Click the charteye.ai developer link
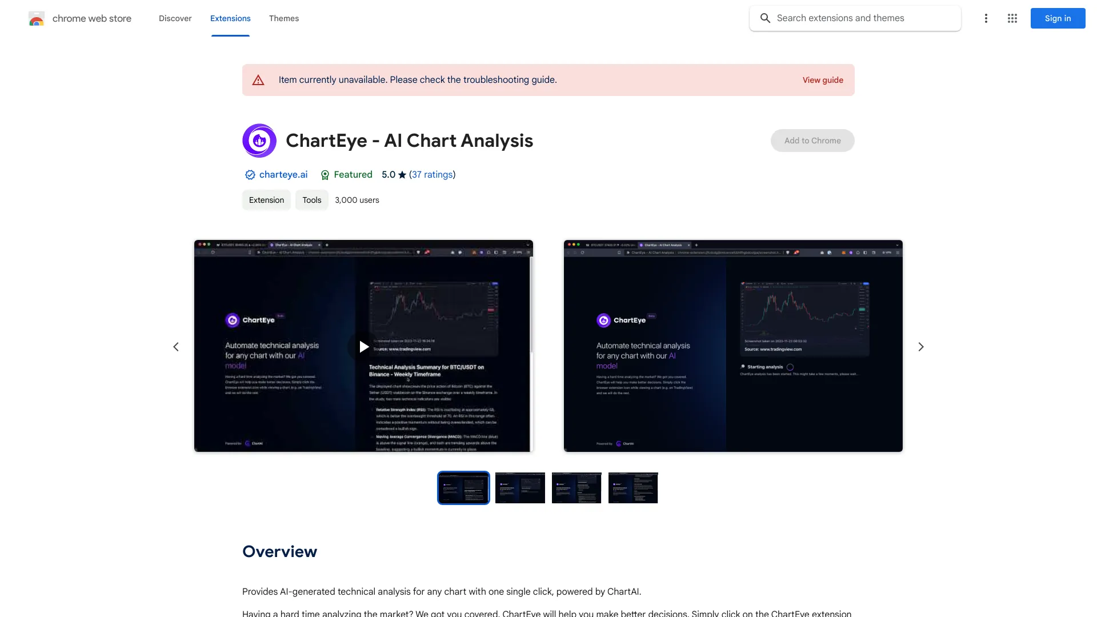The image size is (1097, 617). (283, 174)
